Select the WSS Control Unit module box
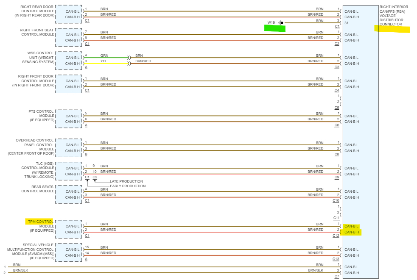This screenshot has height=280, width=417. (69, 61)
